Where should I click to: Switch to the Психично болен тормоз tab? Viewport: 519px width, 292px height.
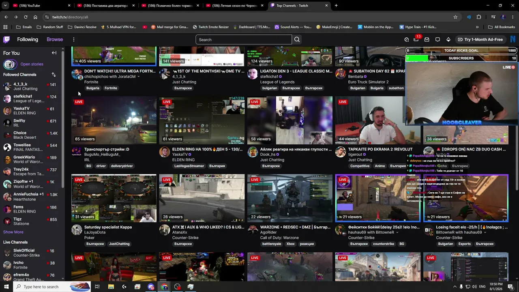tap(169, 6)
